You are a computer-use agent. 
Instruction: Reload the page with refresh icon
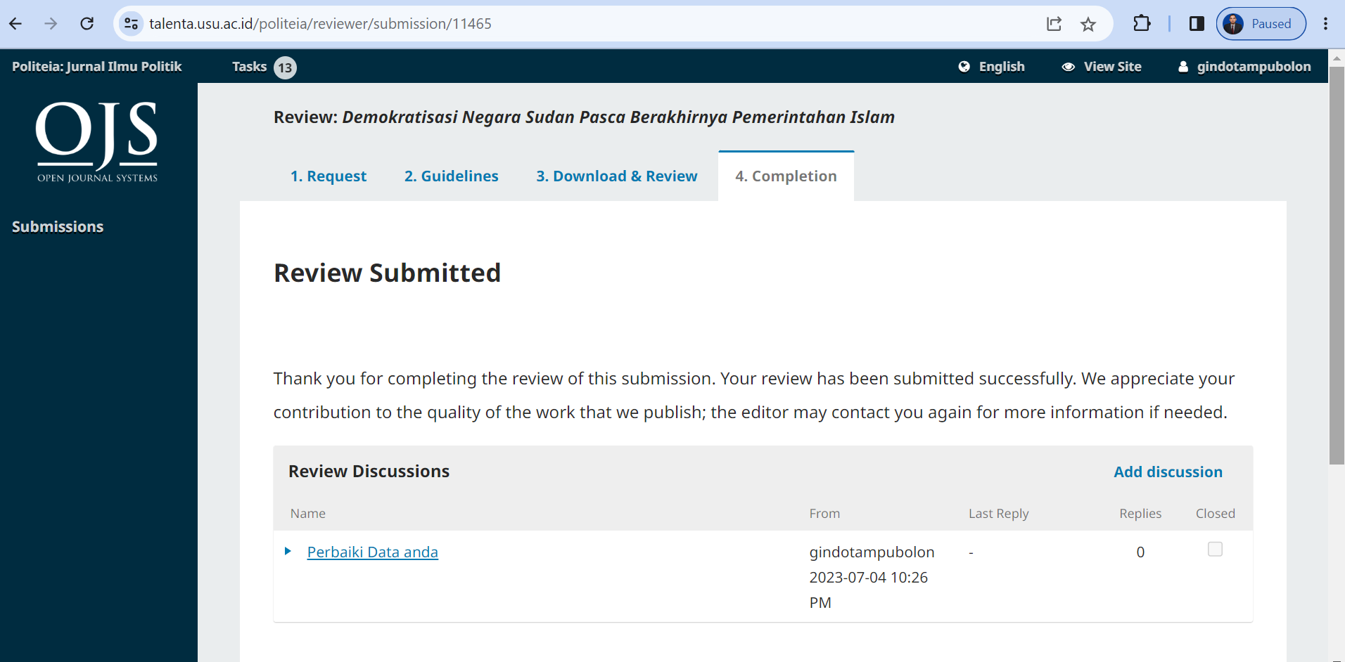(87, 24)
